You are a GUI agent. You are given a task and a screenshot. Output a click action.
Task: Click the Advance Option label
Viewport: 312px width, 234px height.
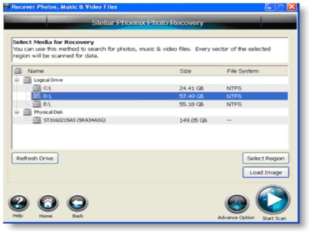(236, 217)
